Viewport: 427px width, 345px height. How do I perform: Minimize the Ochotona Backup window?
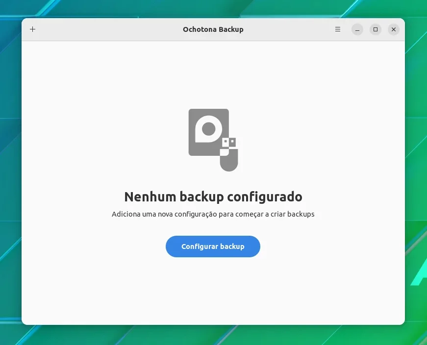357,29
